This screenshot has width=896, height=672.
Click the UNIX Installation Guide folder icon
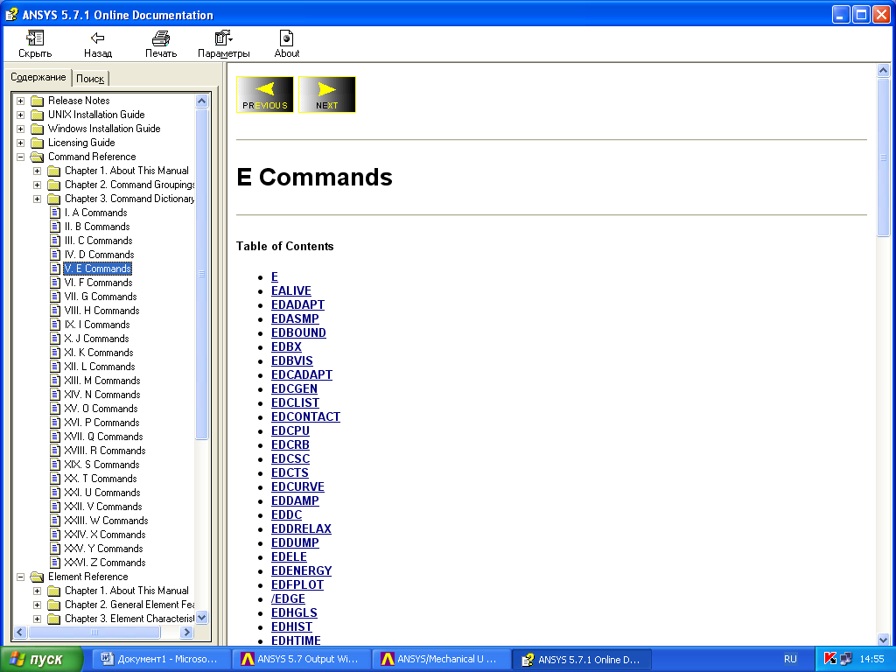pyautogui.click(x=37, y=115)
